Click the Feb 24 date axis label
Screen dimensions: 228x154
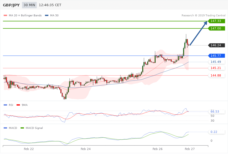pyautogui.click(x=86, y=149)
